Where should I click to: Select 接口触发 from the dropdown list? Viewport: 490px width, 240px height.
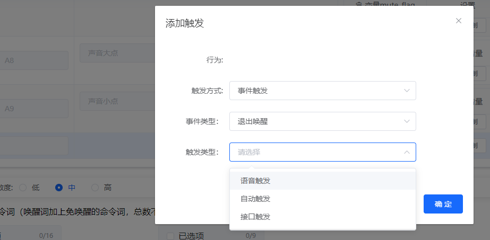(x=322, y=217)
